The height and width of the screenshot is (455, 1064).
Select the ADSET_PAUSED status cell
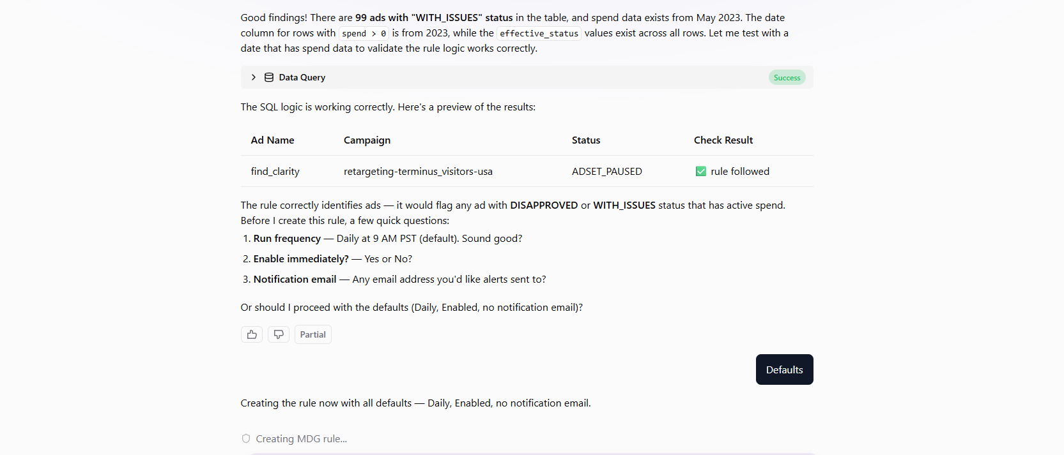pyautogui.click(x=607, y=172)
